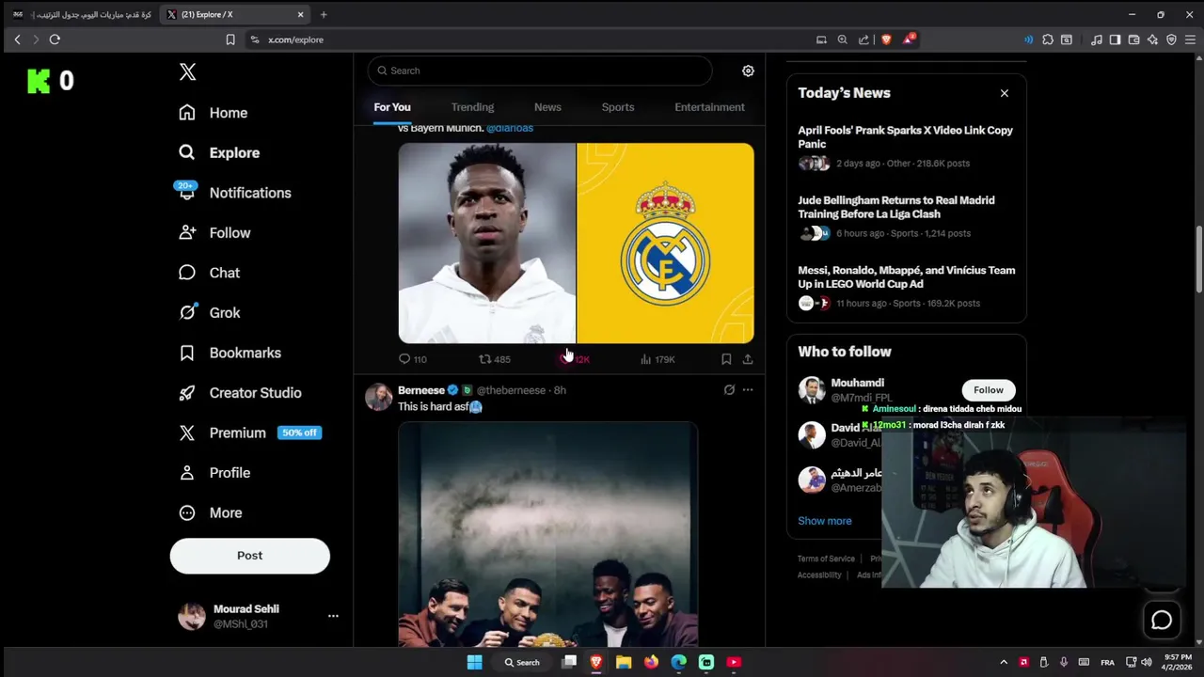
Task: Repost the Vinicius post (485 reposts)
Action: tap(495, 359)
